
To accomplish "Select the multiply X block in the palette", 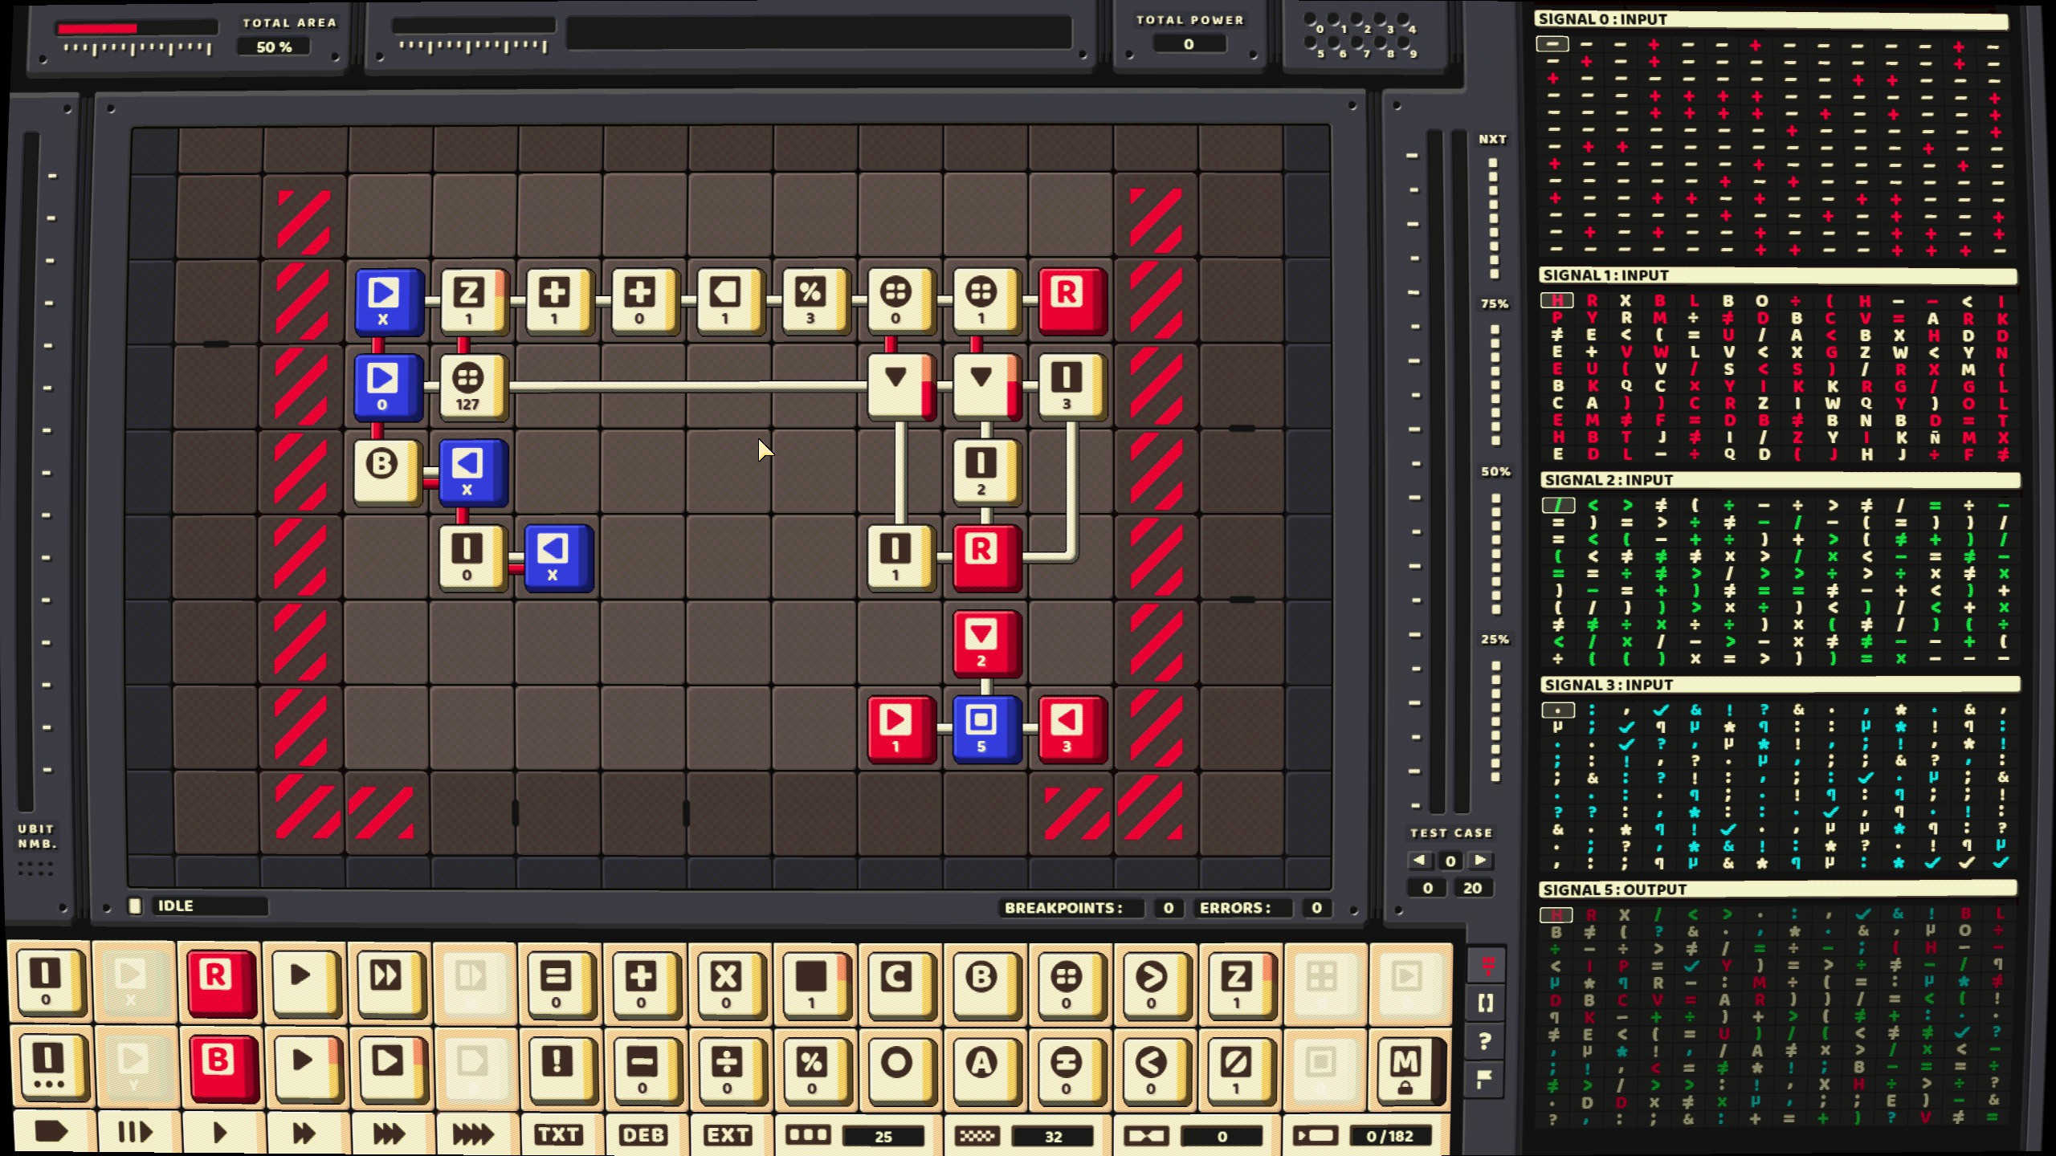I will [x=730, y=983].
